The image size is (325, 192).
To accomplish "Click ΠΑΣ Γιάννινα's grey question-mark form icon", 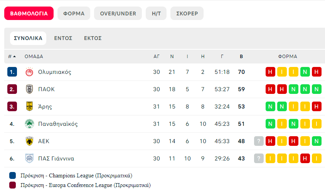I will (259, 159).
